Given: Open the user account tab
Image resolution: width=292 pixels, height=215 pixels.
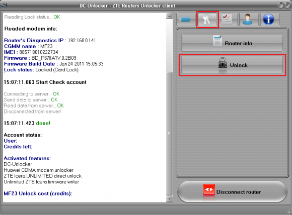Looking at the screenshot, I should tap(248, 19).
